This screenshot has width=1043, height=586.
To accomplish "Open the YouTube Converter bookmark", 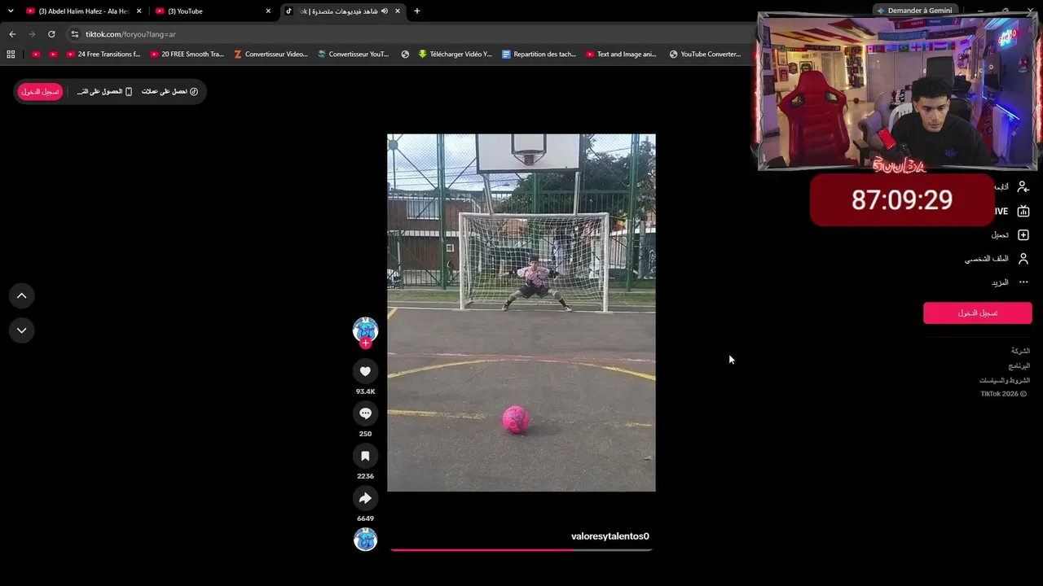I will coord(705,55).
